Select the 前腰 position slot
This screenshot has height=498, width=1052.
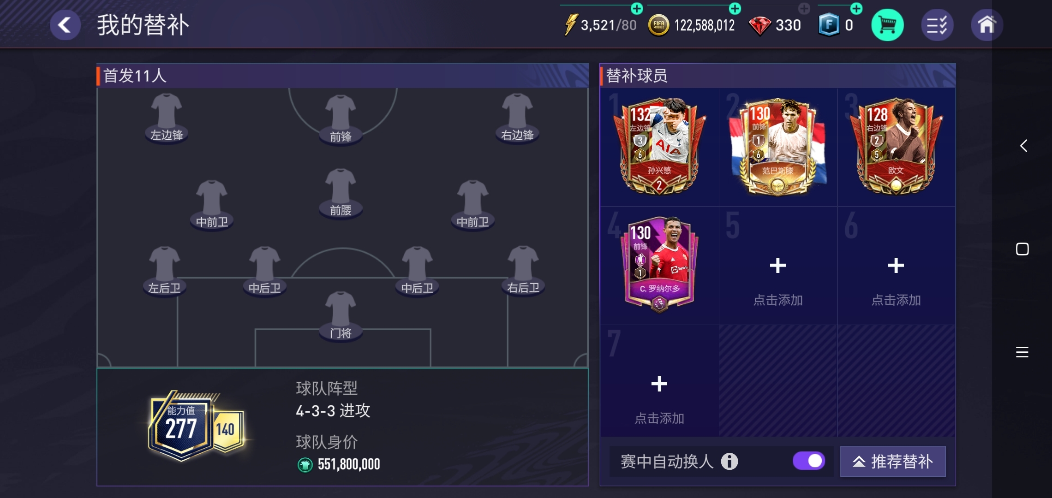point(341,193)
